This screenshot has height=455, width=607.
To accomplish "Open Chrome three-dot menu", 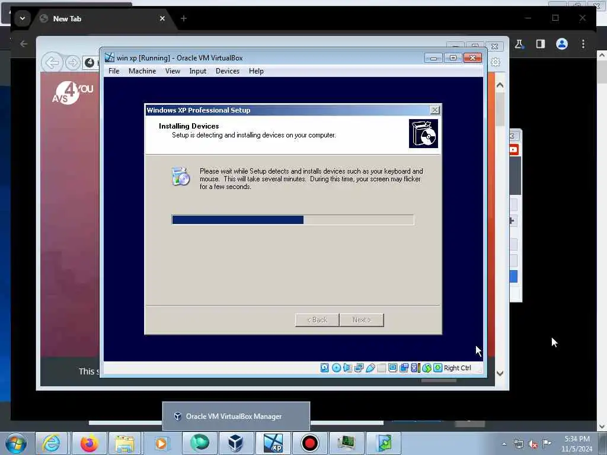I will pyautogui.click(x=583, y=44).
